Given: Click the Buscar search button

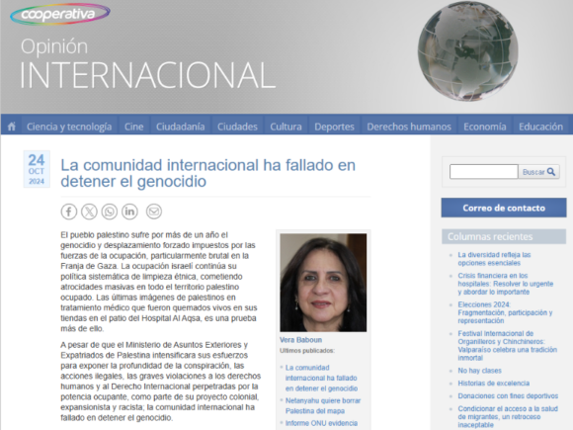Looking at the screenshot, I should coord(539,172).
